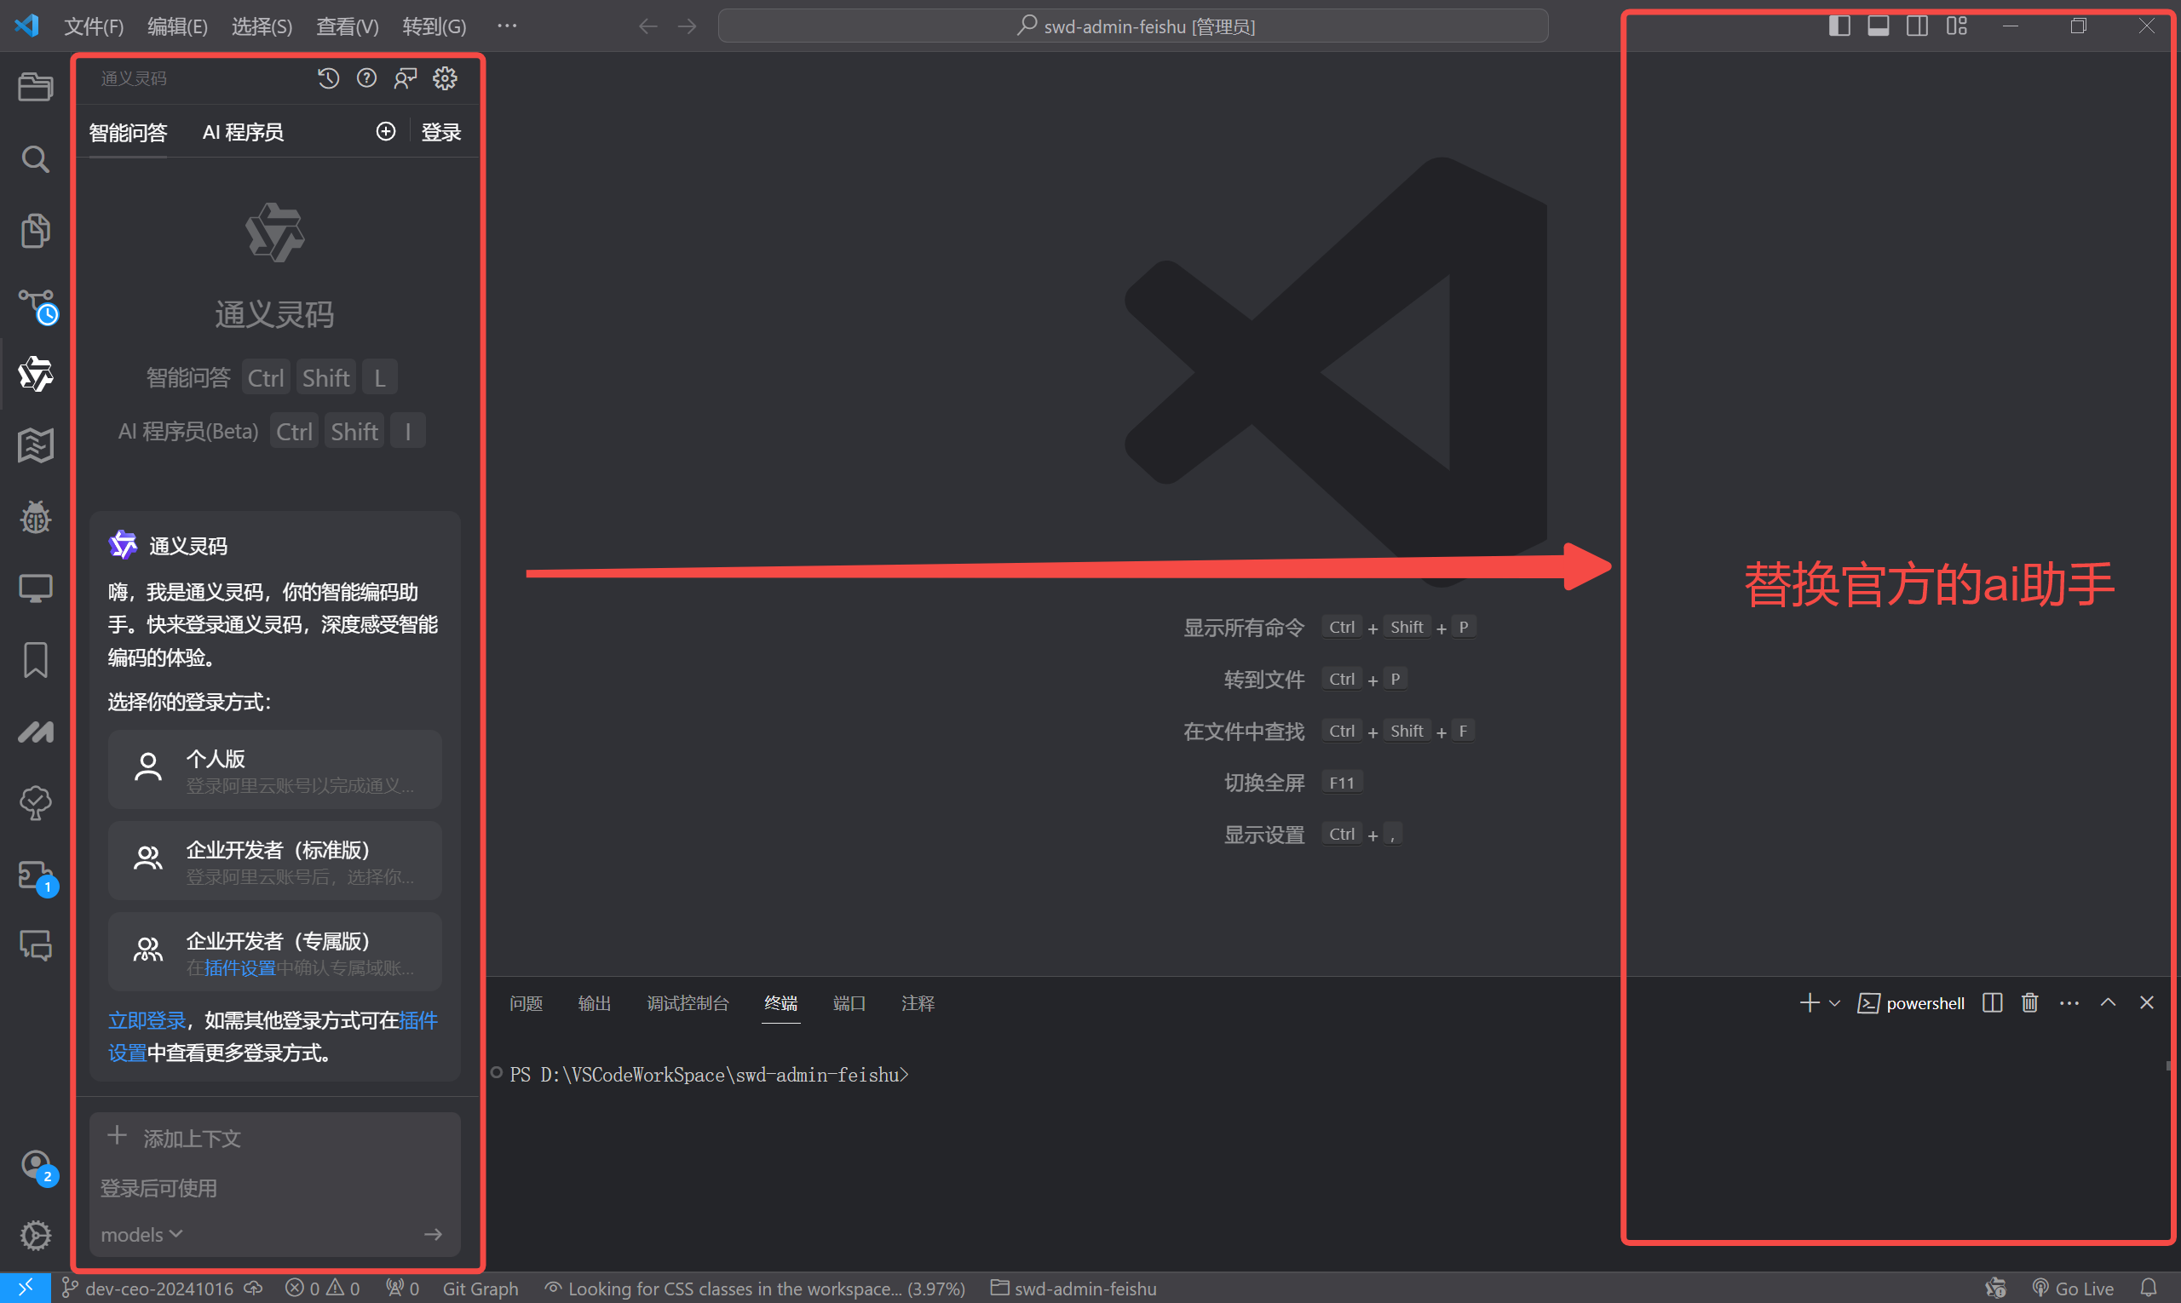Create new terminal with plus icon
This screenshot has width=2181, height=1303.
click(x=1809, y=1002)
